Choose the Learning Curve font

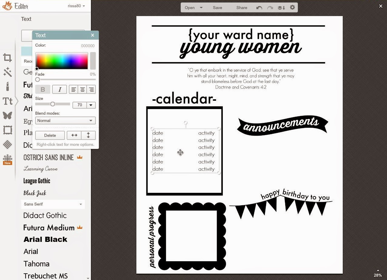tap(40, 169)
